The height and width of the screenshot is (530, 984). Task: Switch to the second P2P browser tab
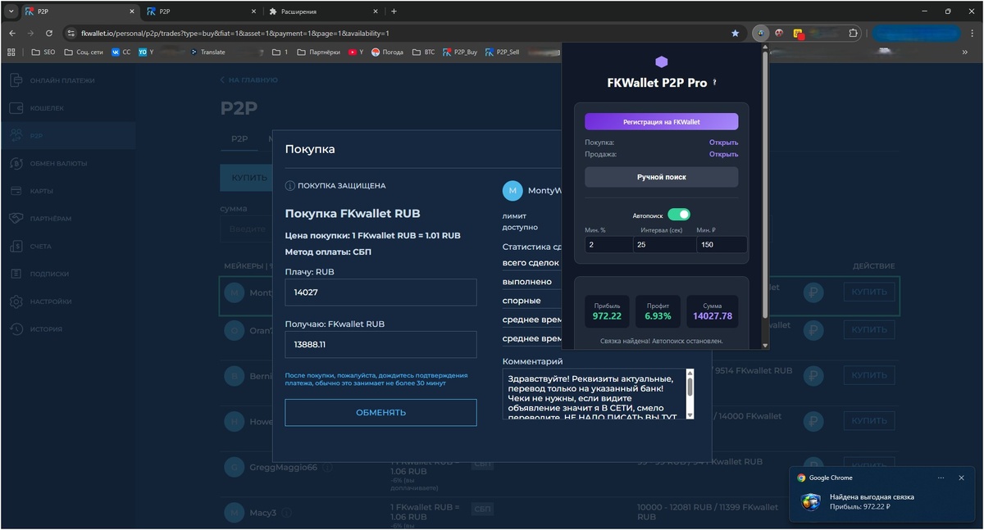pos(199,11)
